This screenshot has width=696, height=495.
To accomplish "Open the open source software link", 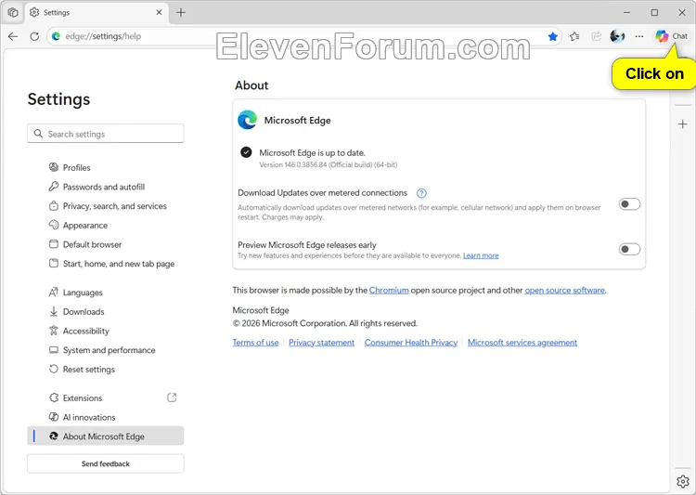I will pos(564,290).
